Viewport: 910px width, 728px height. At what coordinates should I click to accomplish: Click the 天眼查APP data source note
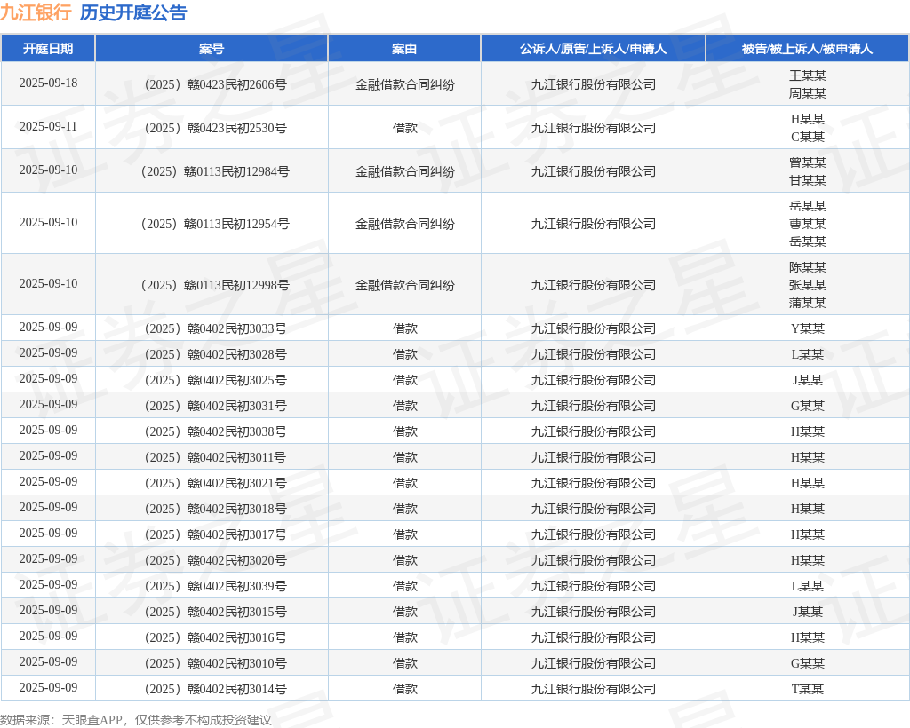pyautogui.click(x=136, y=720)
